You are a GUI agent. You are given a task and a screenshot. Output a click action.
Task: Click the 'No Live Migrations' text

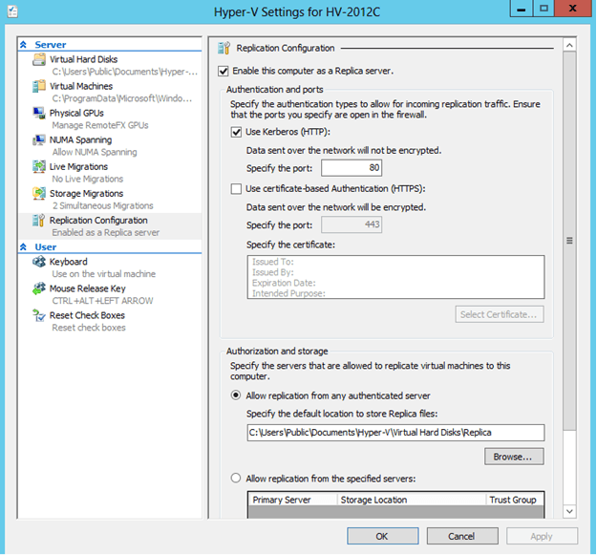(x=88, y=179)
